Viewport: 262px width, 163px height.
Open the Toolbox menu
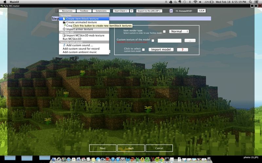point(84,11)
